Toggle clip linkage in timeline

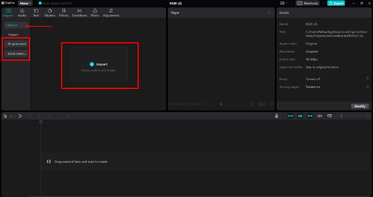coord(310,116)
